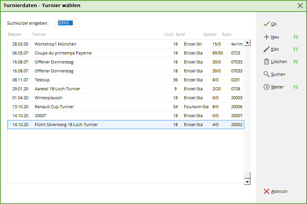This screenshot has height=204, width=307.
Task: Click the pencil Edit icon
Action: 266,49
